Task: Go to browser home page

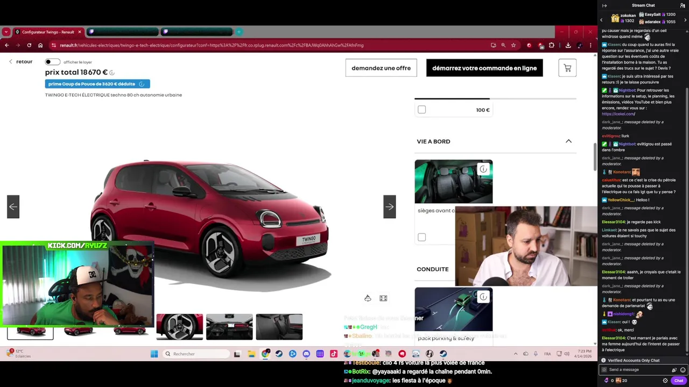Action: (40, 45)
